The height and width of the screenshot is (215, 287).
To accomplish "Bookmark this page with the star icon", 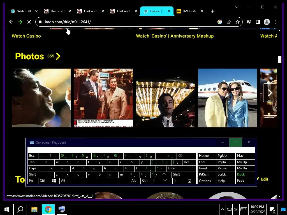I will (x=238, y=22).
